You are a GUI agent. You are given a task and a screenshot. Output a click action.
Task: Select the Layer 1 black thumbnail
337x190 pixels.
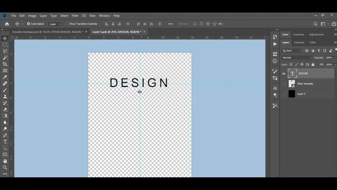(x=292, y=94)
